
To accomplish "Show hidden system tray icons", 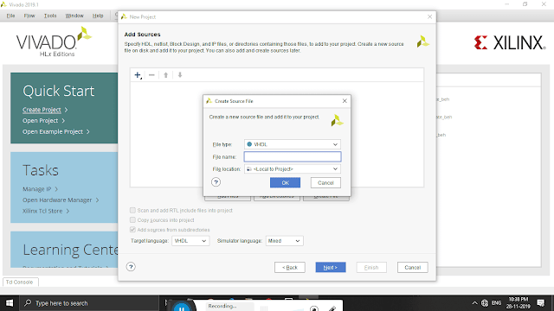I will pyautogui.click(x=474, y=303).
